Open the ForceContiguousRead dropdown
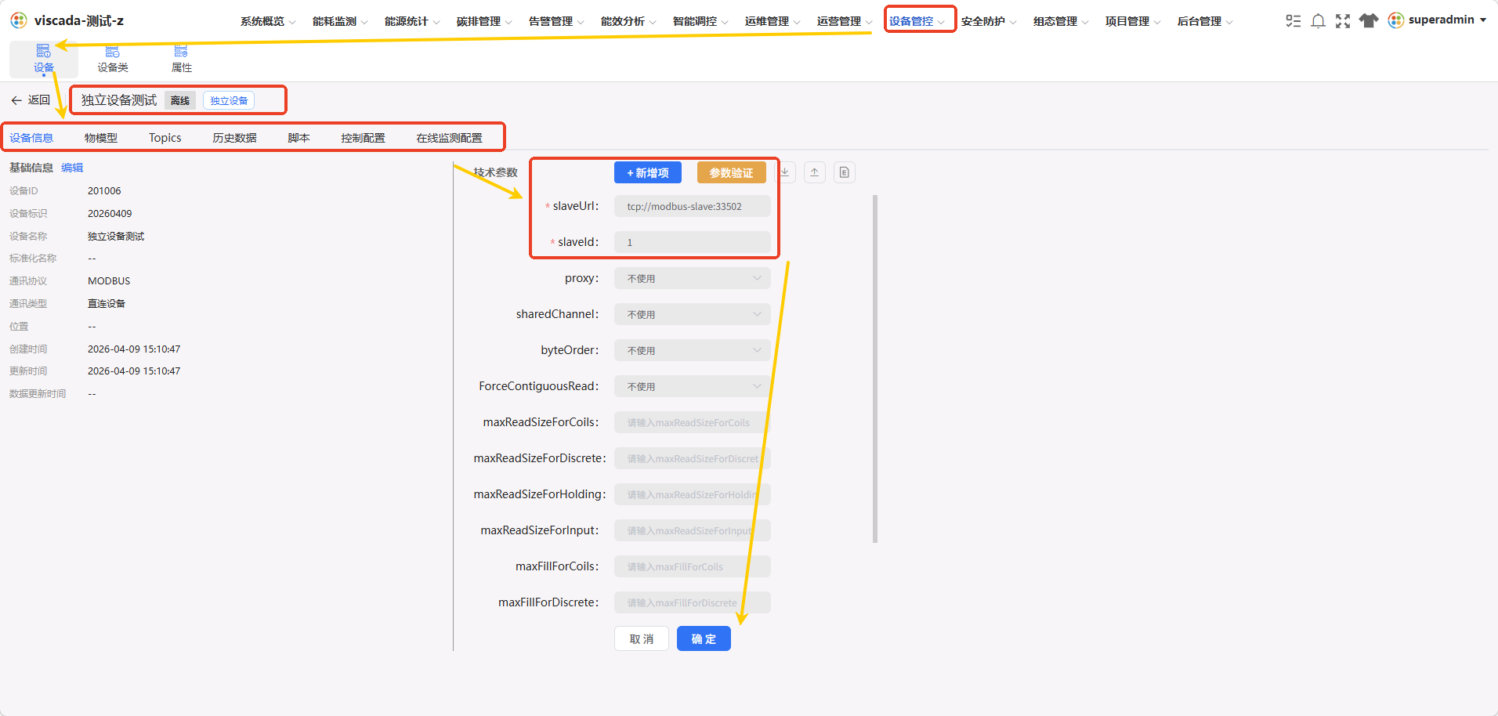The image size is (1498, 716). coord(692,386)
